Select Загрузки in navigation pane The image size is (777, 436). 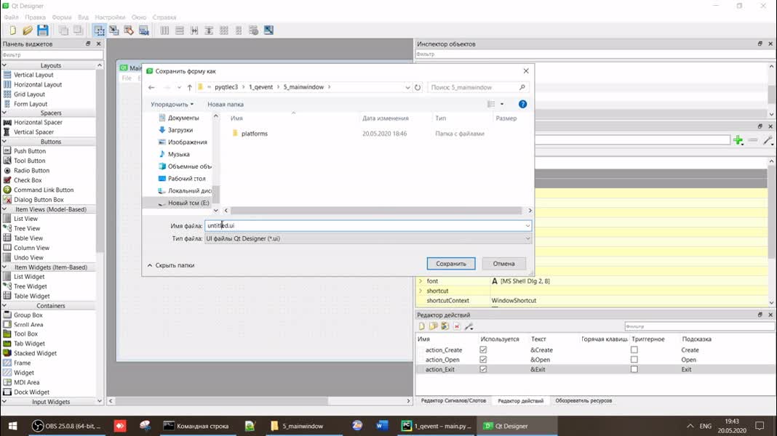(x=180, y=130)
